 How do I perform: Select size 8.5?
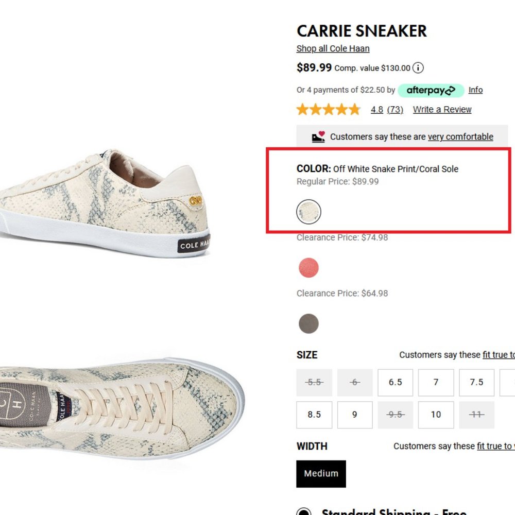click(x=314, y=415)
